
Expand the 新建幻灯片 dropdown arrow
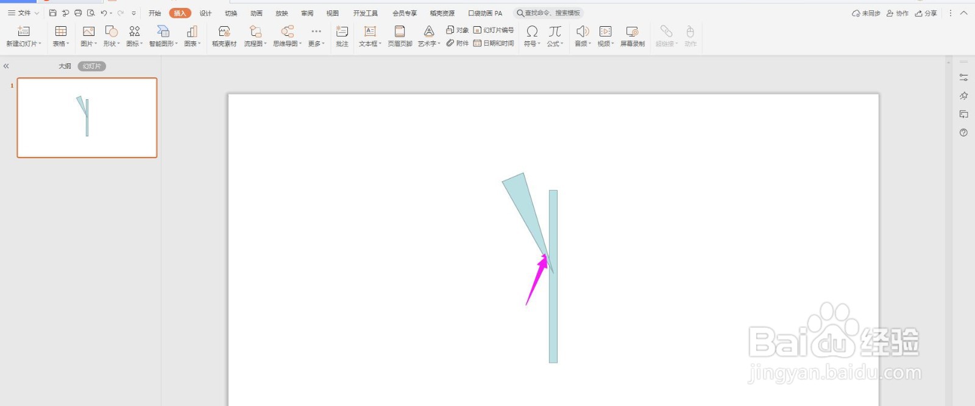(40, 44)
